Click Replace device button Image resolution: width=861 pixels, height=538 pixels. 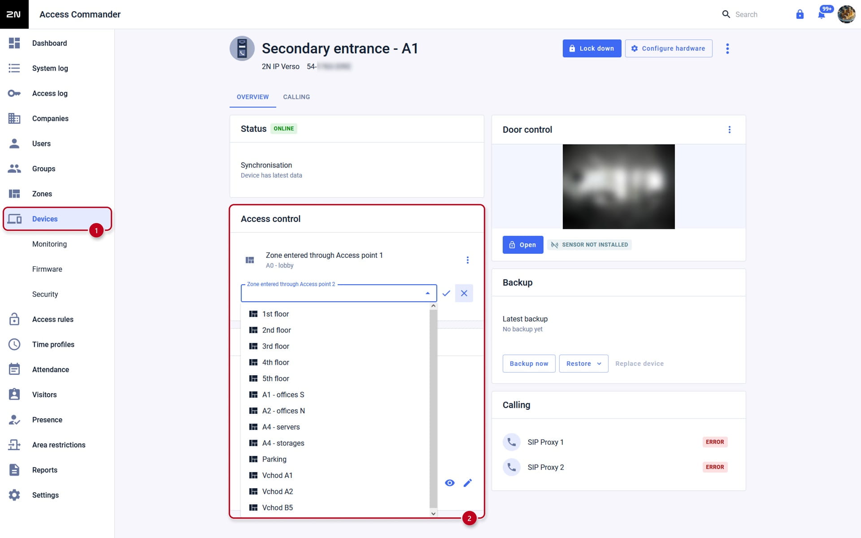coord(639,364)
